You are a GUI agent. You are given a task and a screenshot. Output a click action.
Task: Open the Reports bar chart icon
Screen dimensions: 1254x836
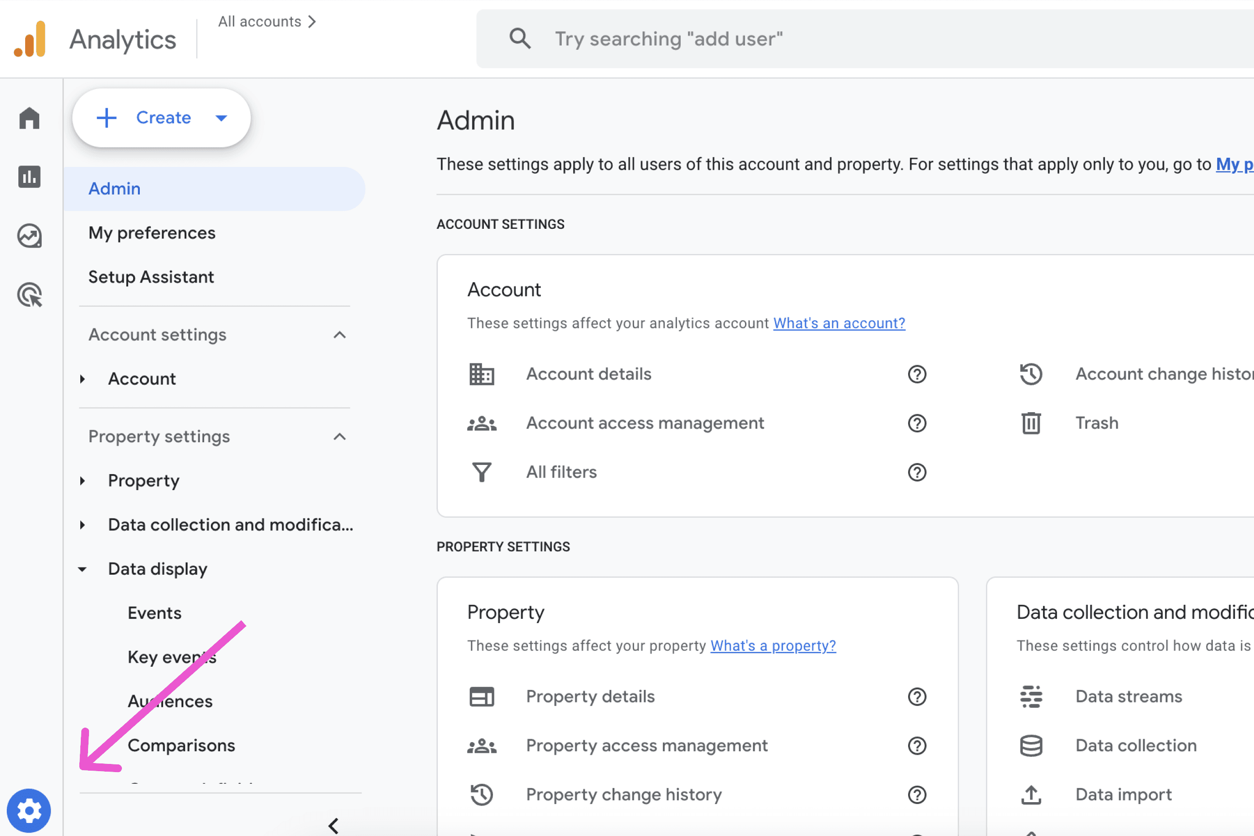coord(30,177)
